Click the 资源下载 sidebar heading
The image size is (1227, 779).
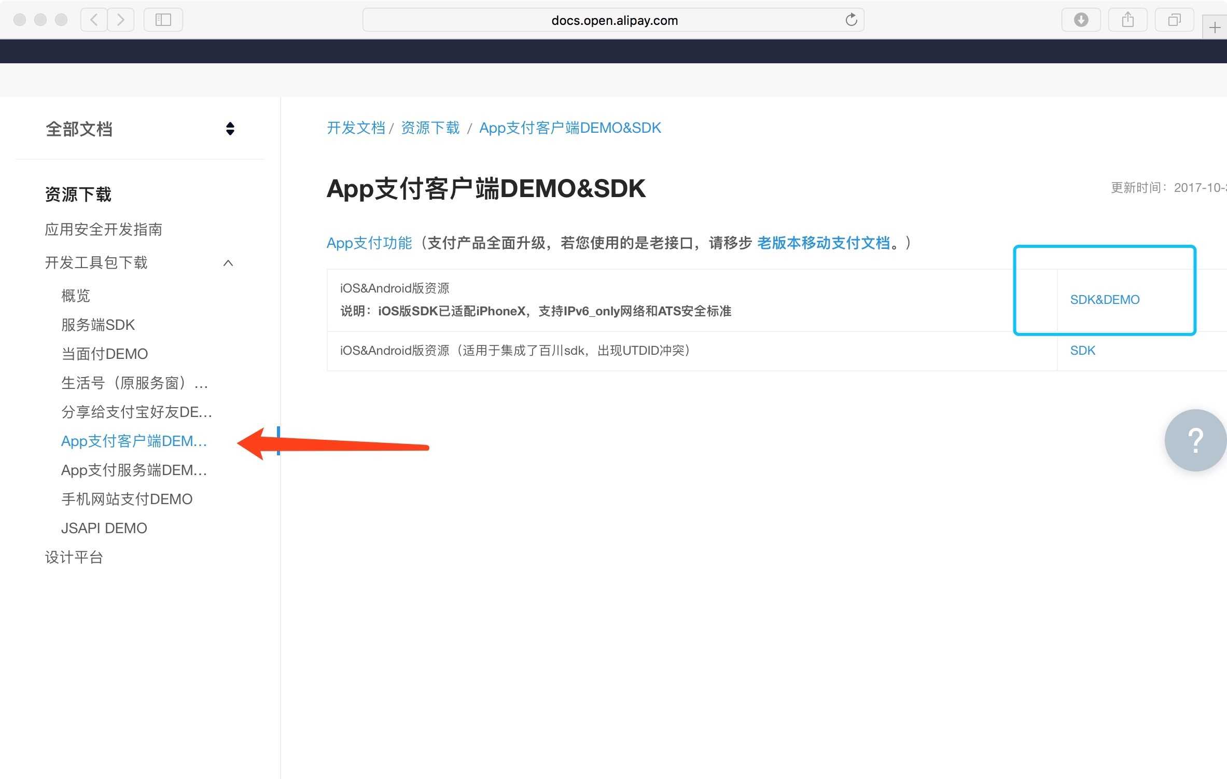pyautogui.click(x=78, y=194)
